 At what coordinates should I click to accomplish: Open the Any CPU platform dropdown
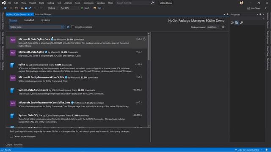tap(70, 8)
